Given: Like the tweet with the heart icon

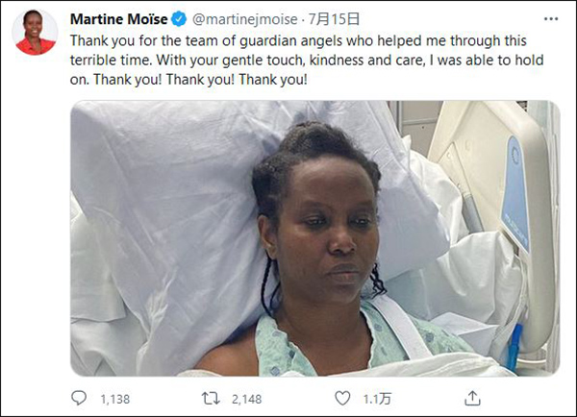Looking at the screenshot, I should pyautogui.click(x=341, y=396).
